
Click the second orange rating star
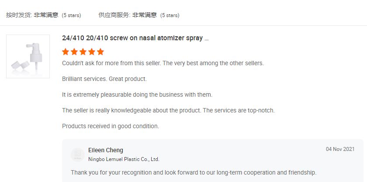tap(74, 52)
